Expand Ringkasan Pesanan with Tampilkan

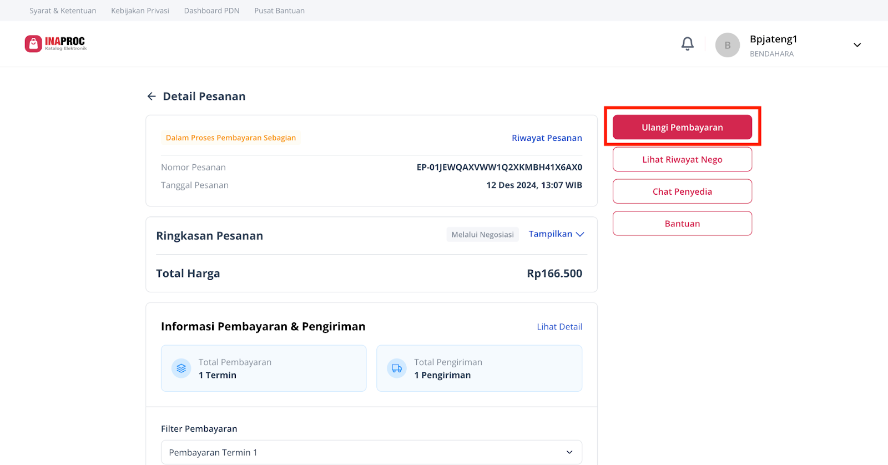coord(556,234)
